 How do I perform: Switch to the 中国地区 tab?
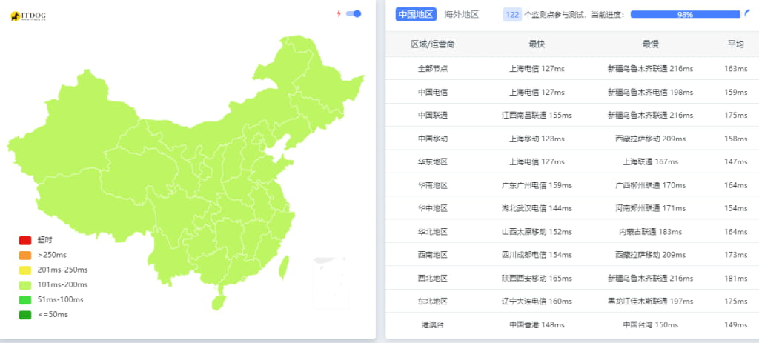coord(416,14)
